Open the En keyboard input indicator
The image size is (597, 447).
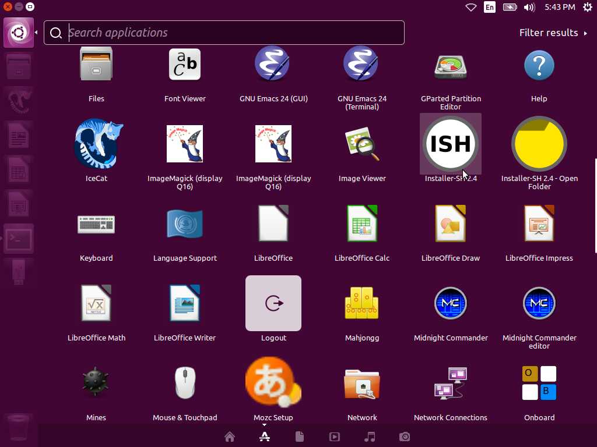click(x=490, y=7)
